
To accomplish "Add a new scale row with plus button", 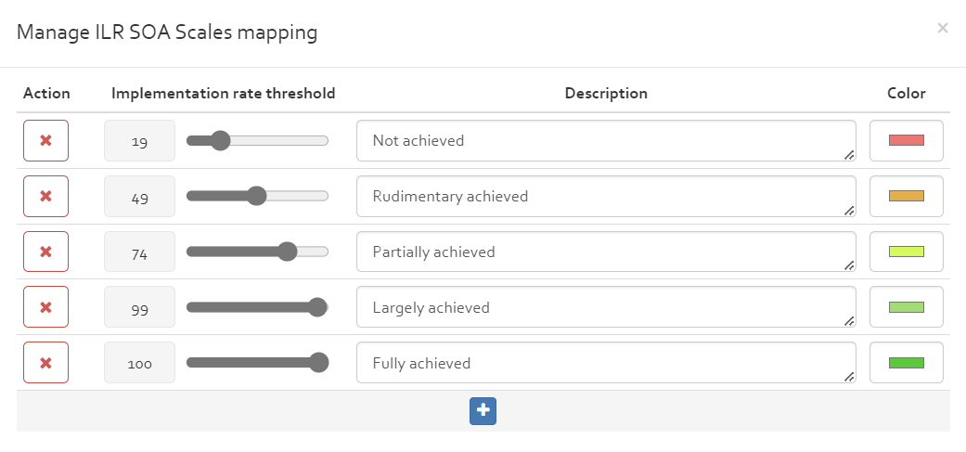I will (x=483, y=411).
